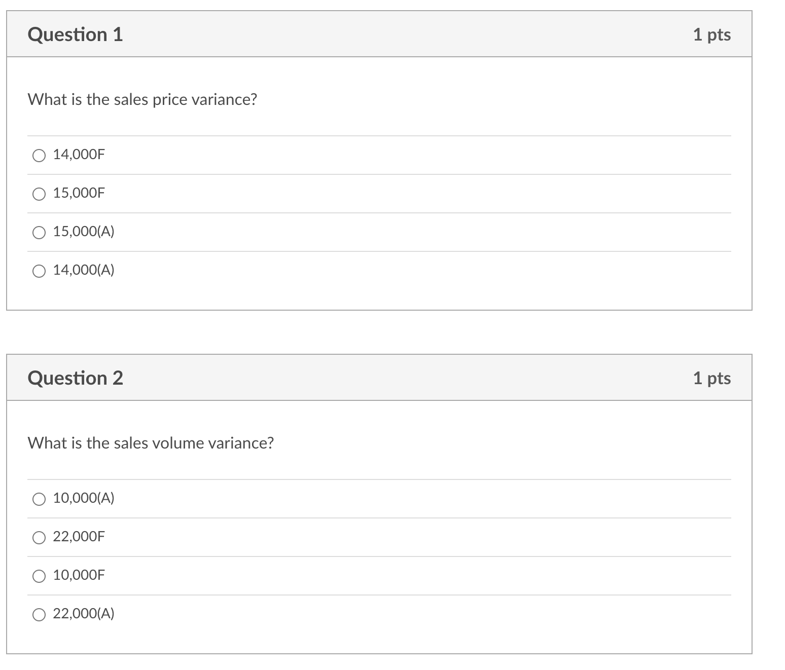Screen dimensions: 785x670
Task: Click the 15,000(A) answer label text
Action: click(83, 232)
